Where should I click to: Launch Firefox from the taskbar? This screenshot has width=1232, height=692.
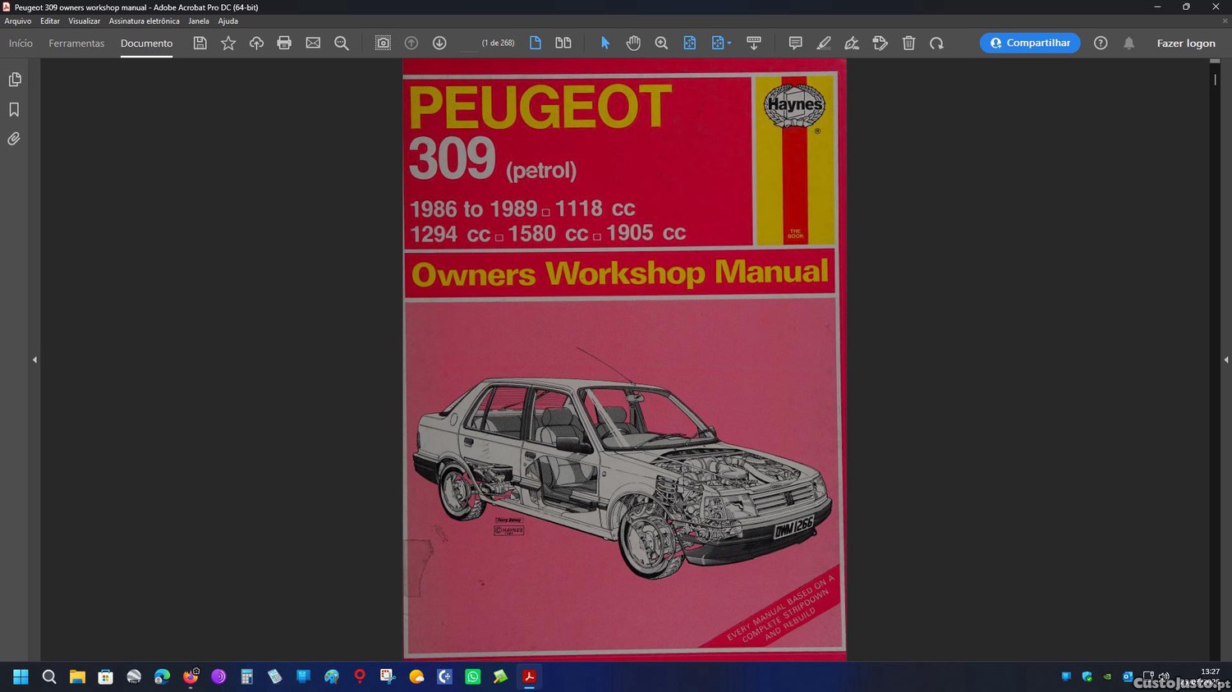(191, 676)
